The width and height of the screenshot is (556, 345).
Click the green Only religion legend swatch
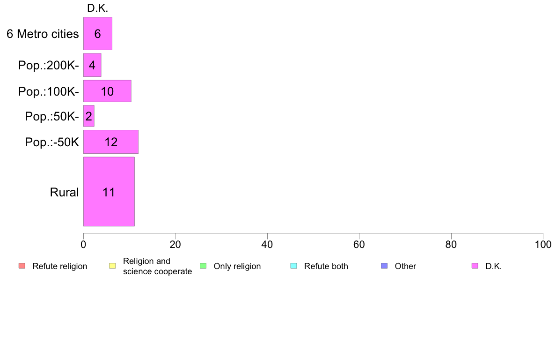(x=203, y=266)
